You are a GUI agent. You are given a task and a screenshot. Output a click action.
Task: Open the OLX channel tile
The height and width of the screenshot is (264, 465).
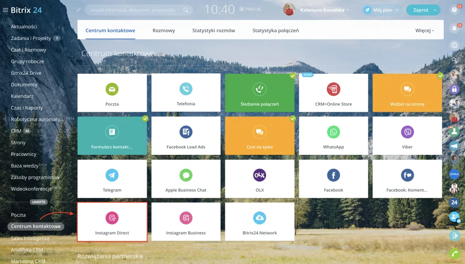click(x=260, y=179)
